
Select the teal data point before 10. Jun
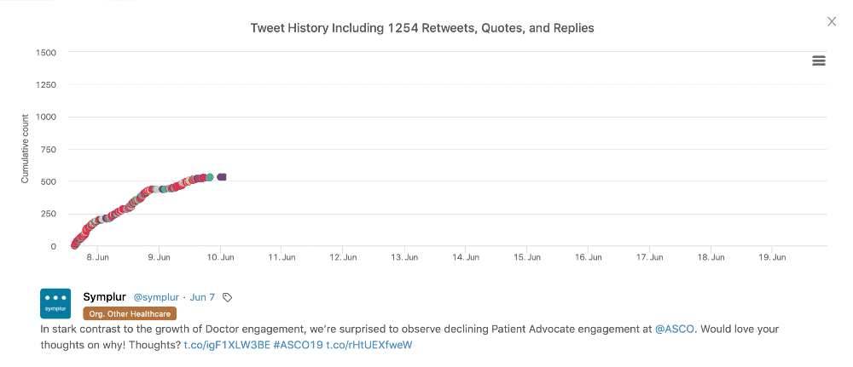click(210, 177)
